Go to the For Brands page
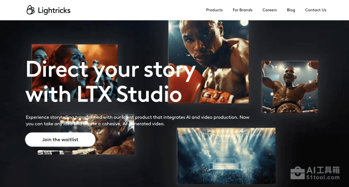 243,10
